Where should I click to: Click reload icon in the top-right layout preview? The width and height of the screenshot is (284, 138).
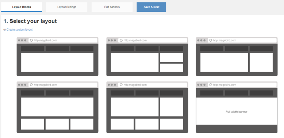click(211, 41)
